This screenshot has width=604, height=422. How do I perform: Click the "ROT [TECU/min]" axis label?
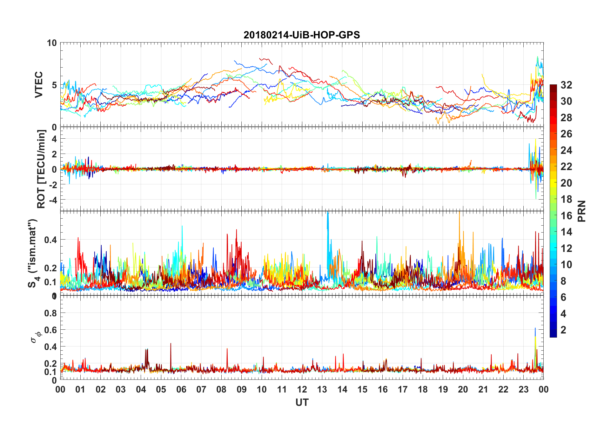click(41, 169)
